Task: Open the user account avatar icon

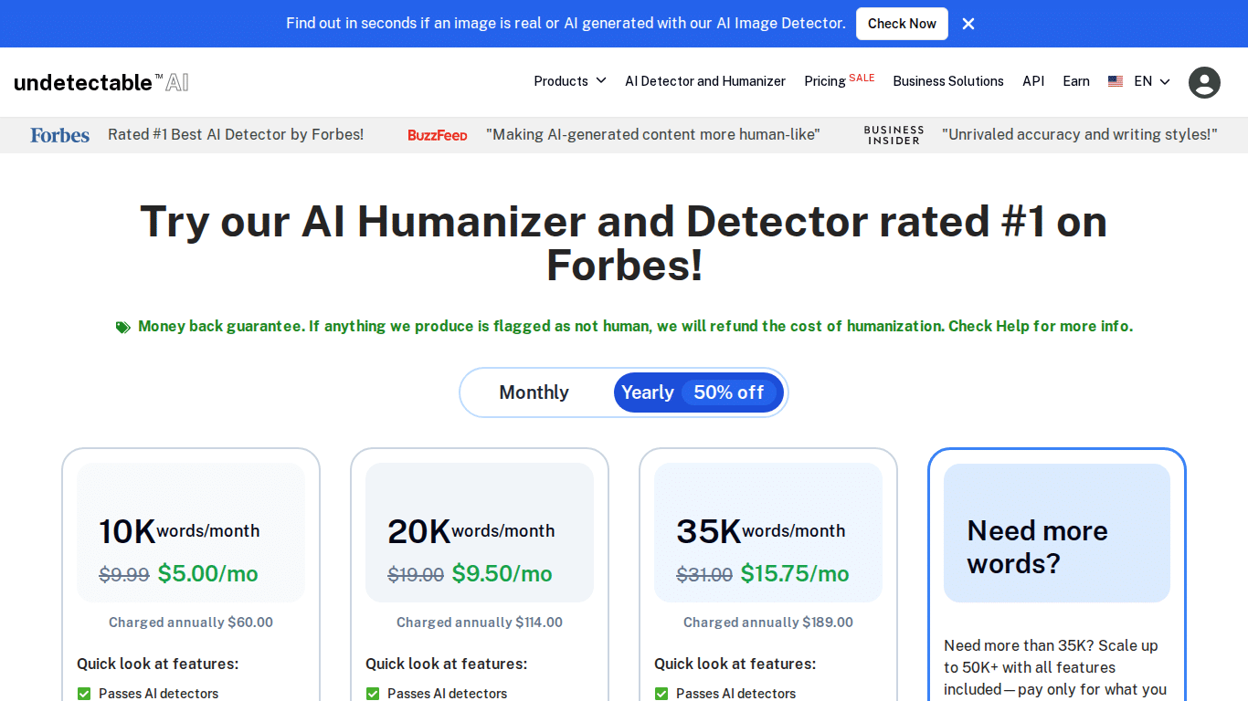Action: [x=1204, y=82]
